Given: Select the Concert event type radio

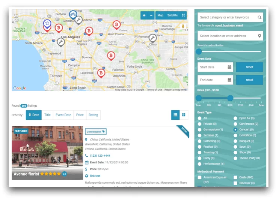Looking at the screenshot, I should pyautogui.click(x=235, y=130).
